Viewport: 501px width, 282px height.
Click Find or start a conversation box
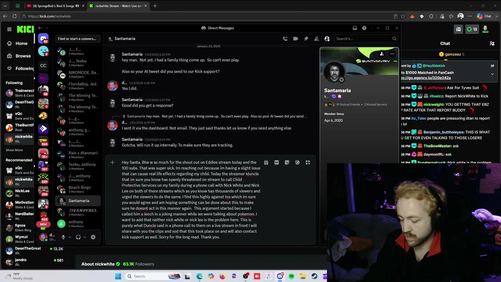pyautogui.click(x=77, y=39)
